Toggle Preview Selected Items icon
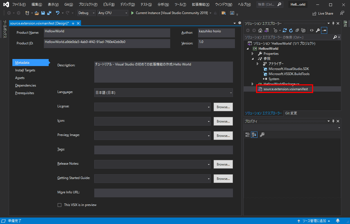This screenshot has width=350, height=224. click(x=324, y=30)
